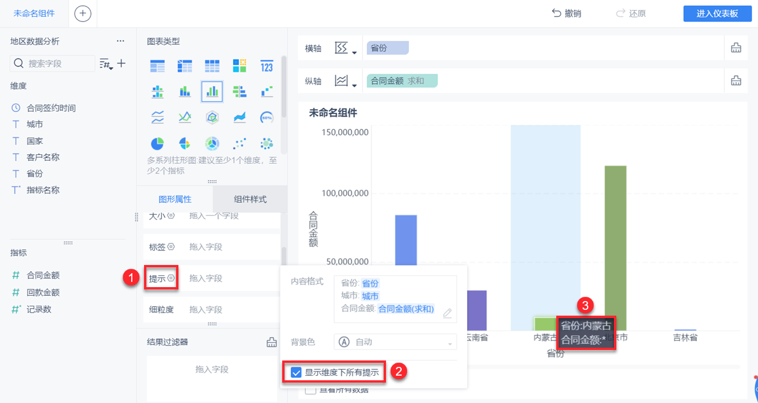758x403 pixels.
Task: Open the gear settings next to 标签
Action: (171, 247)
